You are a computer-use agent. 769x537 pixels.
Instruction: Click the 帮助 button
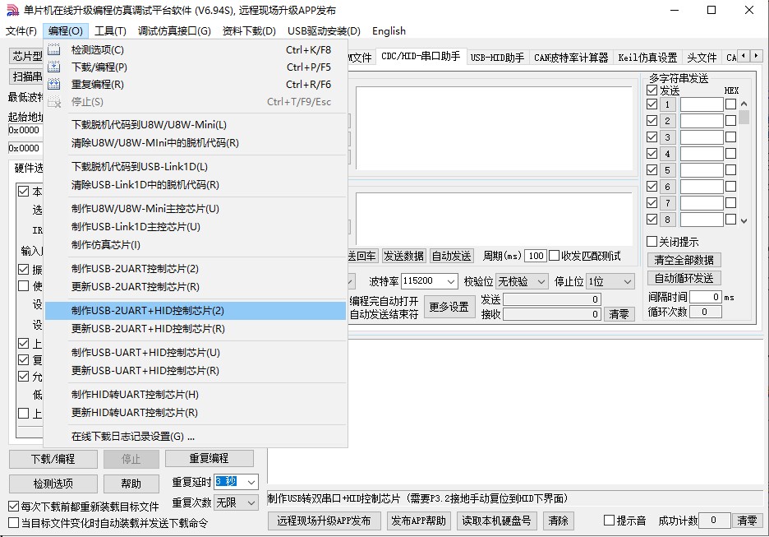131,484
